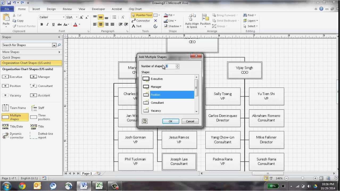The width and height of the screenshot is (340, 191).
Task: Select the Assistant stencil shape
Action: coord(40,95)
